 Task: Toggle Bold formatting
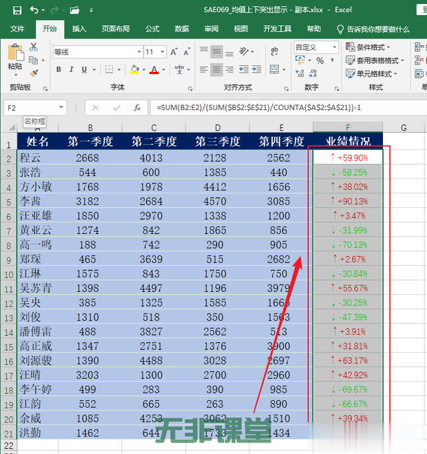click(59, 69)
